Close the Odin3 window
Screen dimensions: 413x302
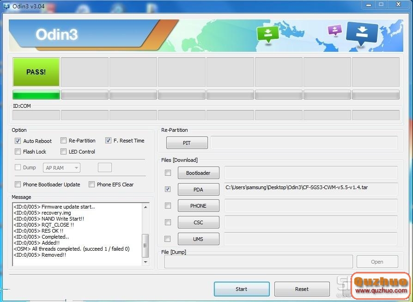click(x=399, y=4)
